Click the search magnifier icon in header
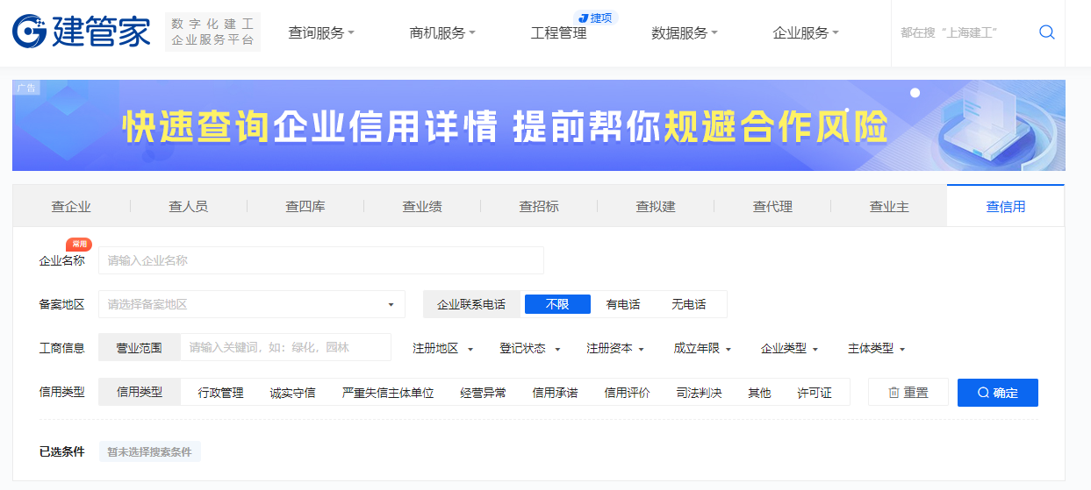Screen dimensions: 1091x490 click(1046, 32)
